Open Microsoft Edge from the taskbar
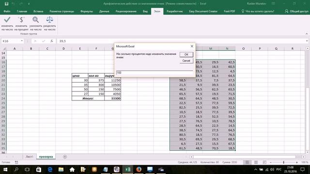This screenshot has height=174, width=310. click(x=50, y=170)
